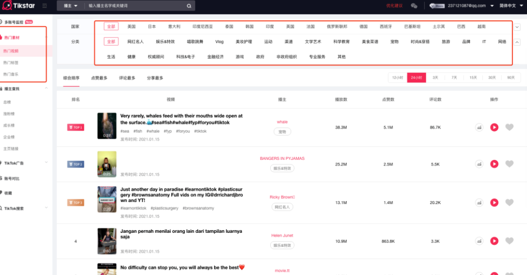
Task: Play the Helen Junet video
Action: 494,241
